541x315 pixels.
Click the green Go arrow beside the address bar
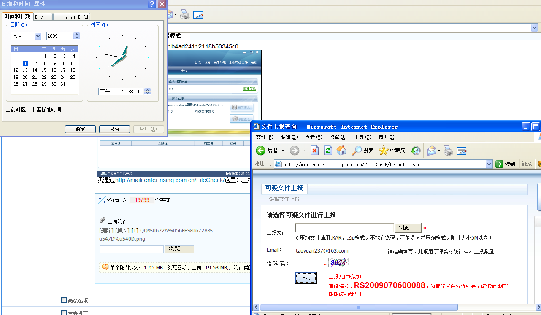coord(499,164)
